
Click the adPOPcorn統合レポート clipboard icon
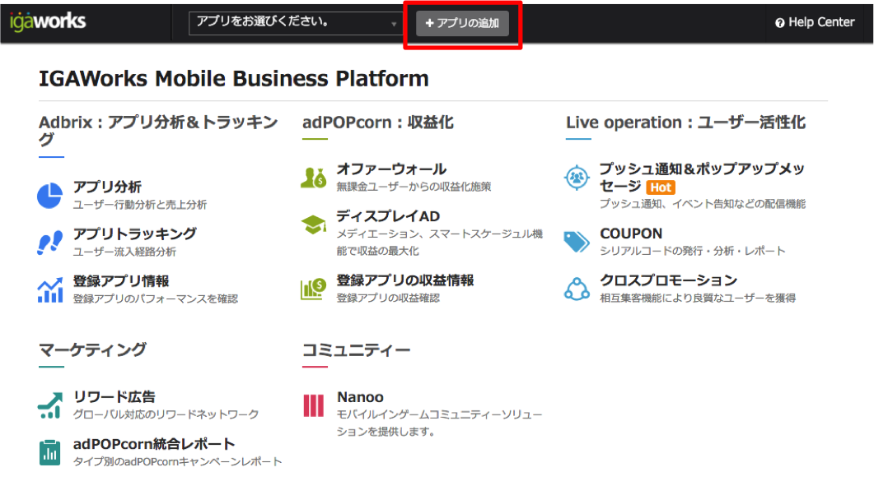tap(49, 452)
